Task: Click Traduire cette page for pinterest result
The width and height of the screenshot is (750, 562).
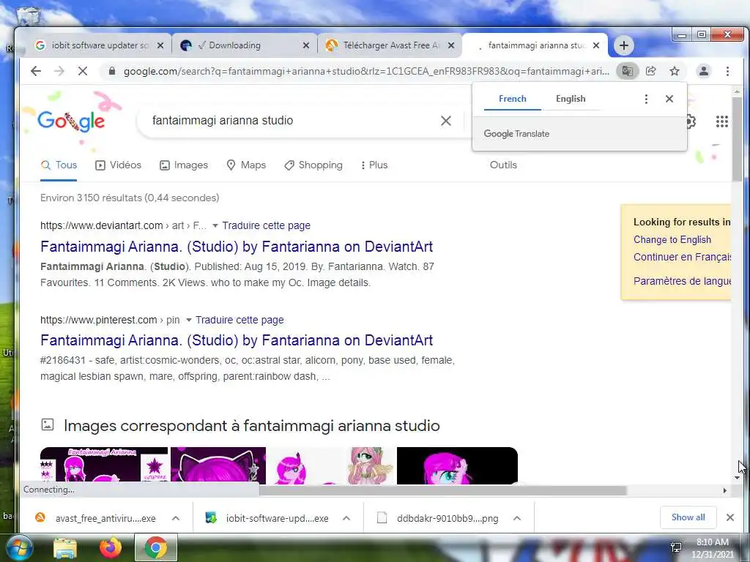Action: (240, 321)
